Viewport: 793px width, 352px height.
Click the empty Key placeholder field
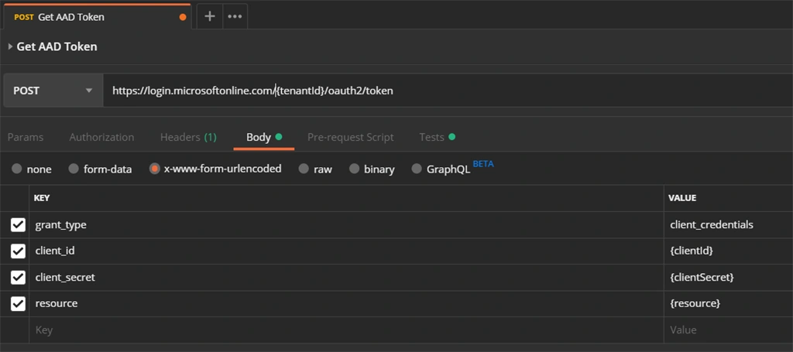[x=346, y=330]
